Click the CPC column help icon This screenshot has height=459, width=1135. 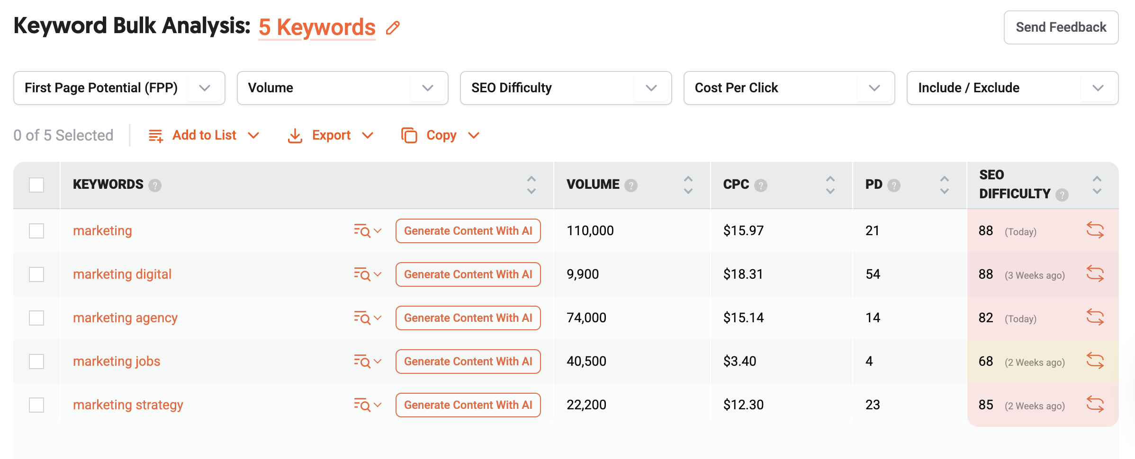pyautogui.click(x=761, y=185)
